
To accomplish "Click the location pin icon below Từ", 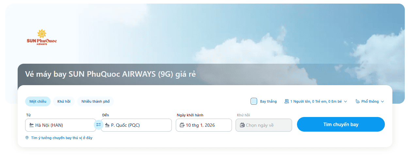I will pyautogui.click(x=27, y=138).
